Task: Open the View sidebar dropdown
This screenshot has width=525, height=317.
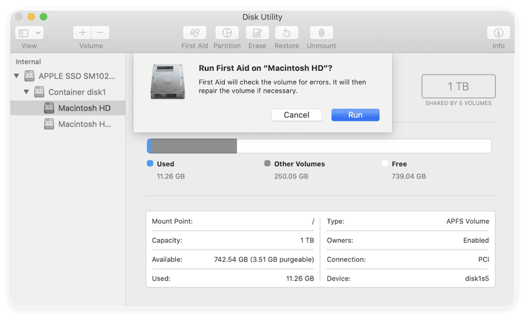Action: point(29,33)
